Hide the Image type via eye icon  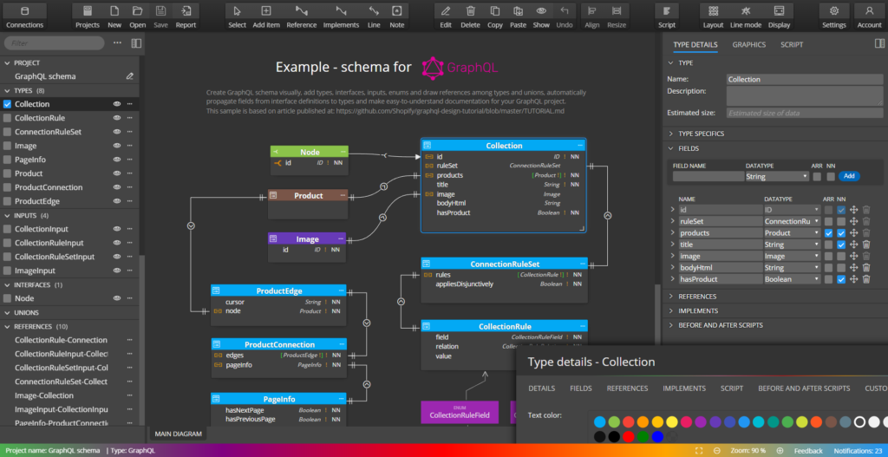click(x=117, y=146)
